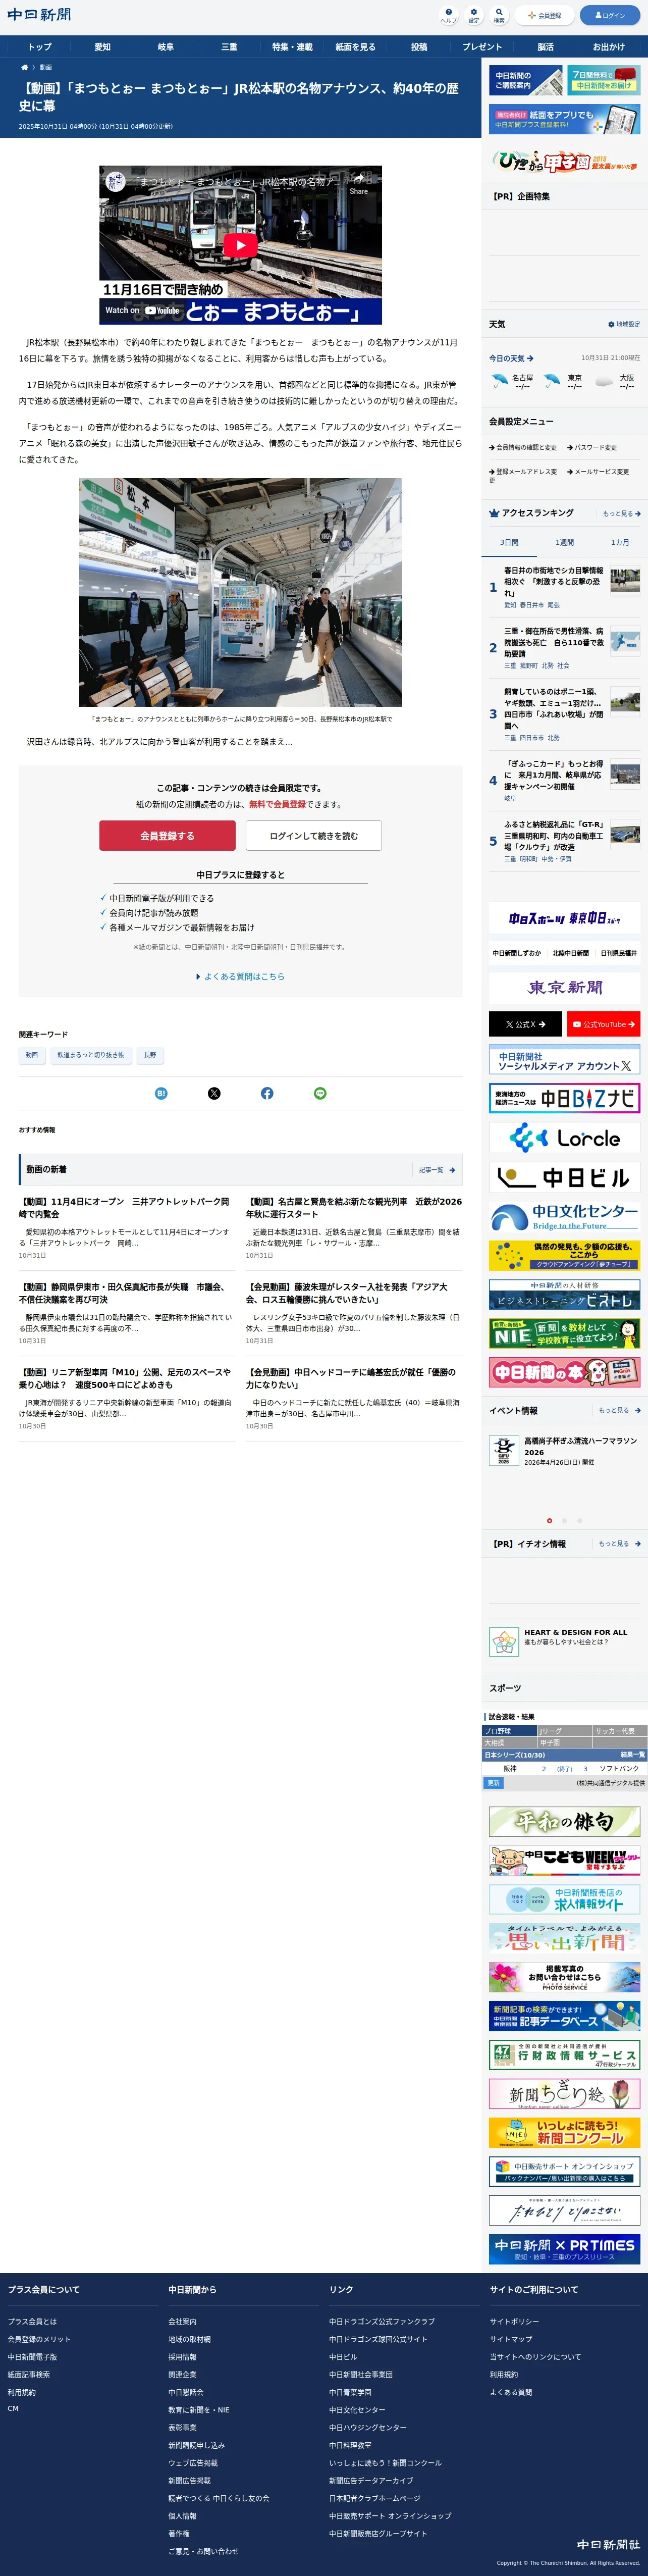
Task: Open footer 会社案内 link
Action: (x=182, y=2321)
